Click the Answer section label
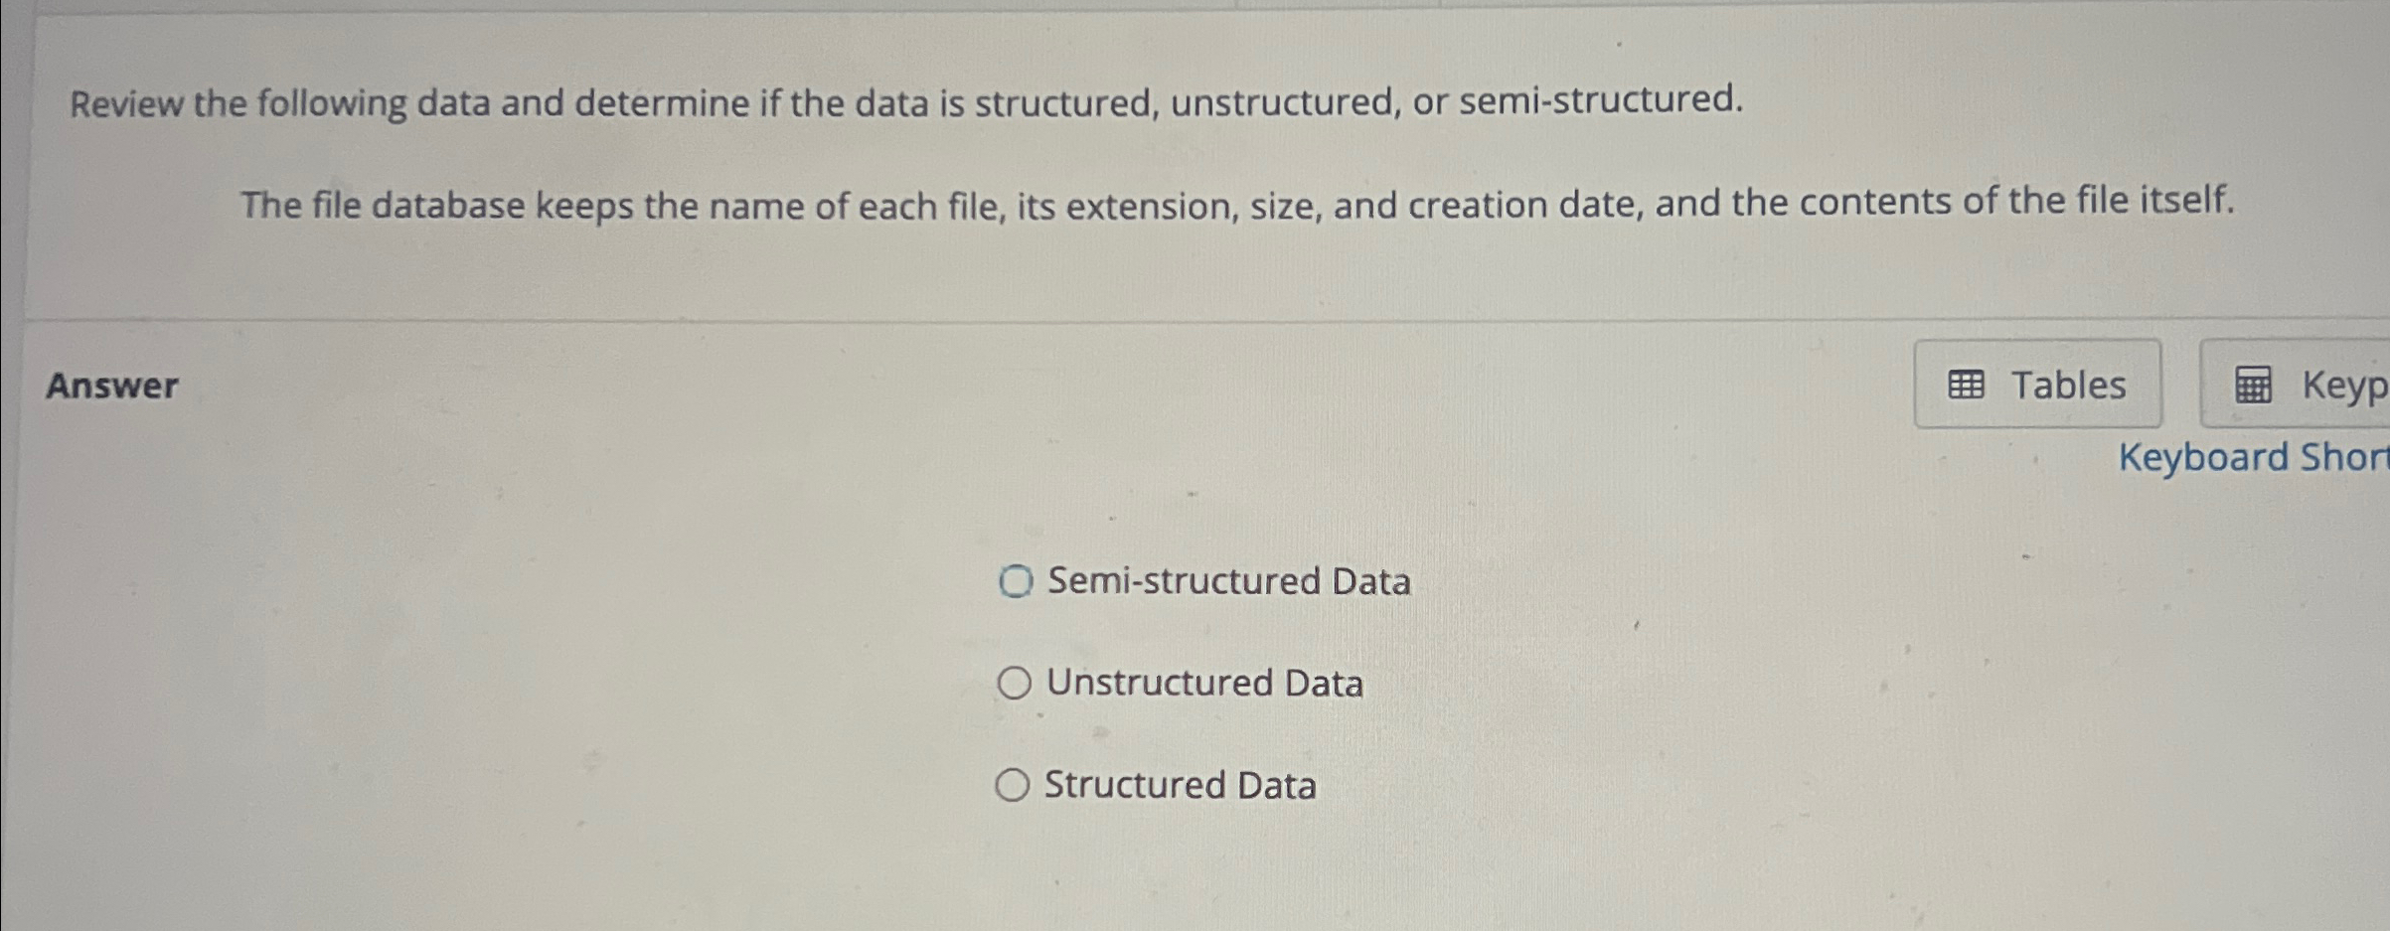 (112, 386)
